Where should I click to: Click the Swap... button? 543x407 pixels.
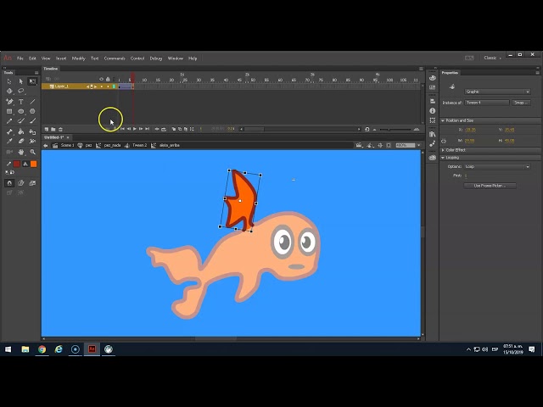[x=521, y=103]
